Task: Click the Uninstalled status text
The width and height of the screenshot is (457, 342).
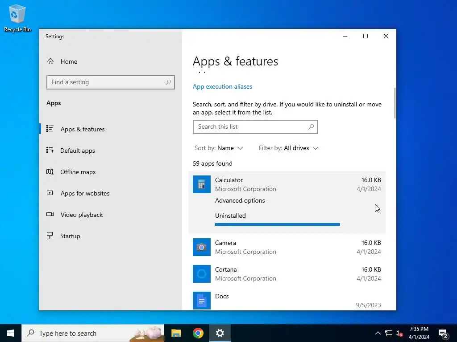Action: 230,216
